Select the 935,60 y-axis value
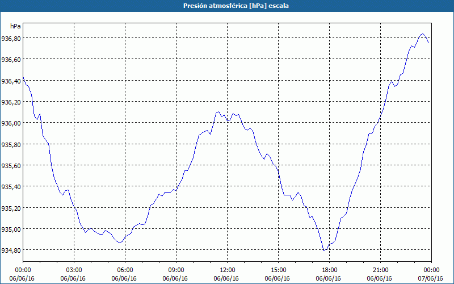454x284 pixels. point(11,165)
